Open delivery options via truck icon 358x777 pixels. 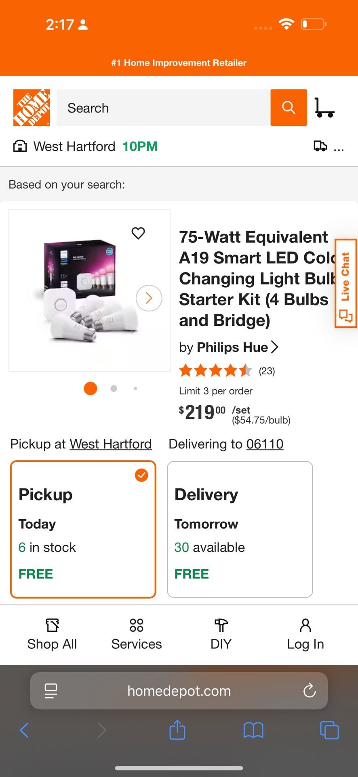(x=320, y=146)
